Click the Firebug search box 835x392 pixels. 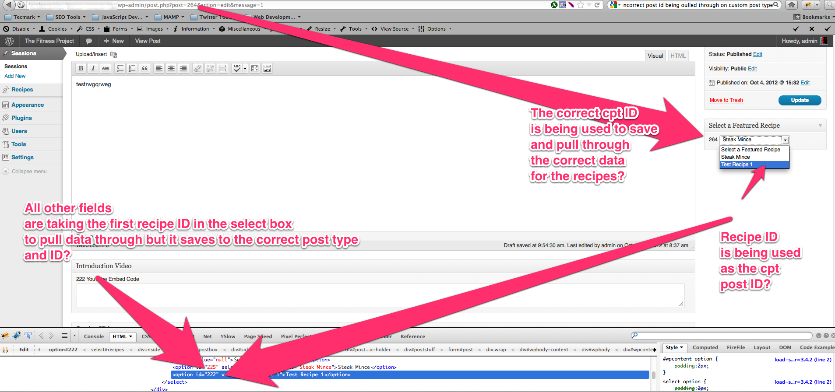coord(722,336)
